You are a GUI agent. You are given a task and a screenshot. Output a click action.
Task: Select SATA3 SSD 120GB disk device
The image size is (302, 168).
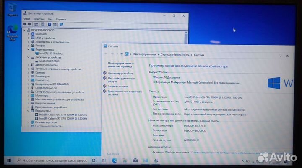[49, 61]
